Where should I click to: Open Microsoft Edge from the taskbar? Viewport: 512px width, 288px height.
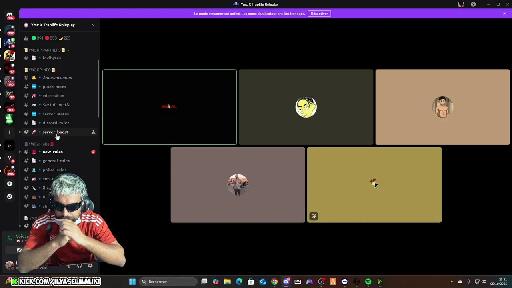coord(239,282)
